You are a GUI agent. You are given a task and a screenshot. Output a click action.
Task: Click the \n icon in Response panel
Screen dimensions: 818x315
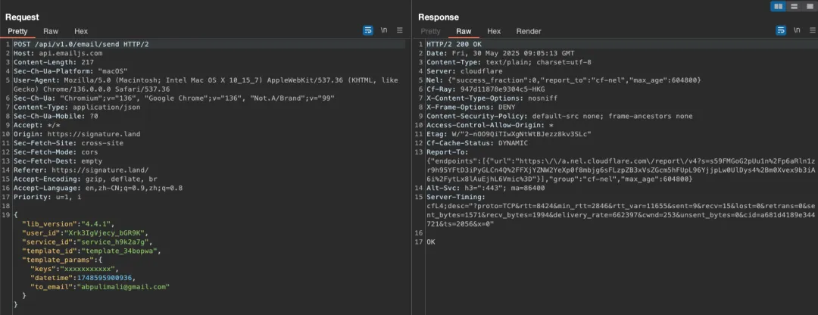796,30
